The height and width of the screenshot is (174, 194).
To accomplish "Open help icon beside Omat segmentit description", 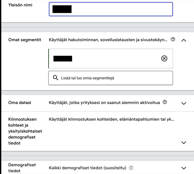I will coord(173,39).
